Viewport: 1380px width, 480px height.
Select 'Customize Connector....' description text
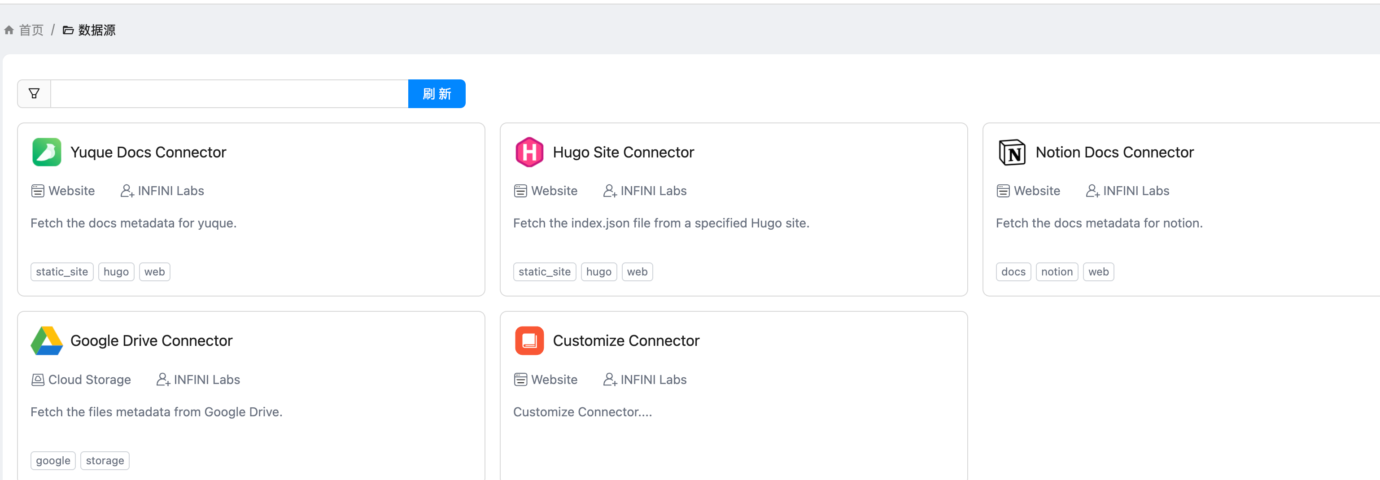point(583,412)
